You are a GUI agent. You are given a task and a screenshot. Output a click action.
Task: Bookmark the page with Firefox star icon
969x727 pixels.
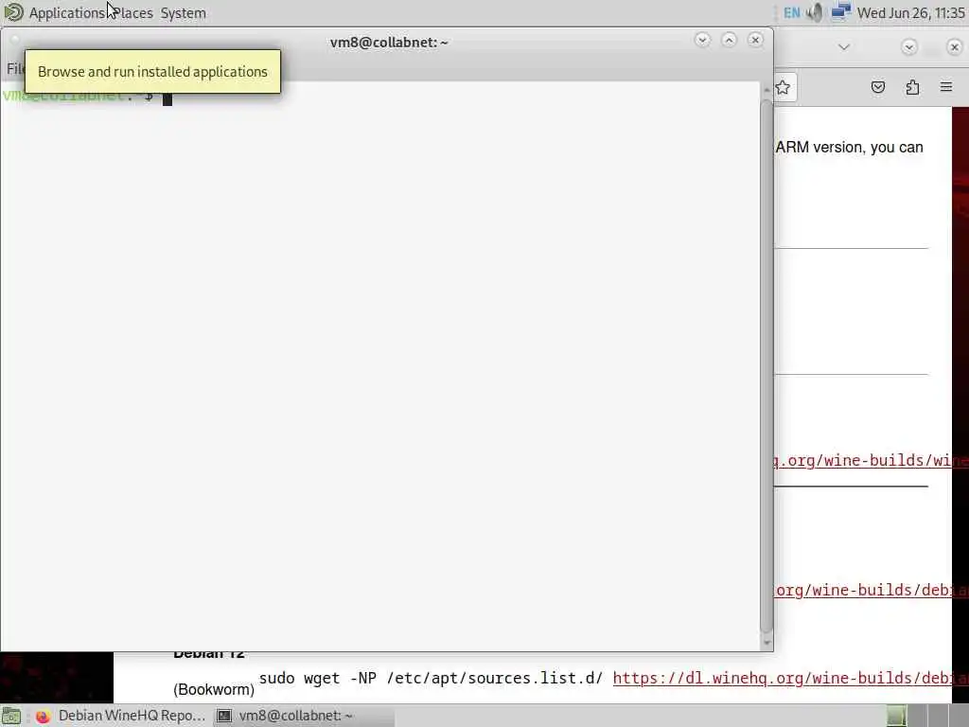(783, 87)
